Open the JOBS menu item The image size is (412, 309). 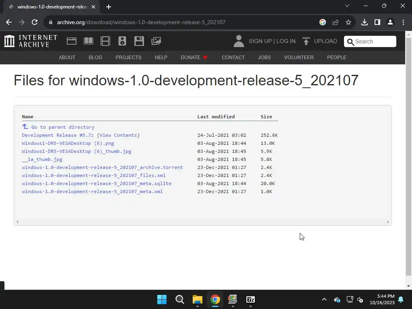264,57
